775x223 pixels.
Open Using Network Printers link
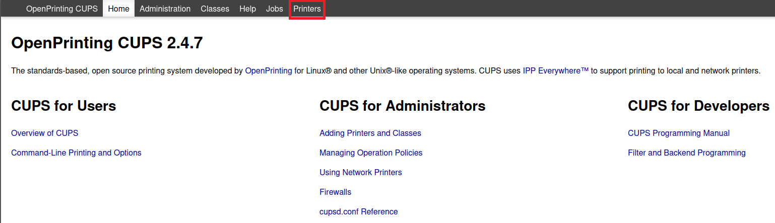click(360, 173)
